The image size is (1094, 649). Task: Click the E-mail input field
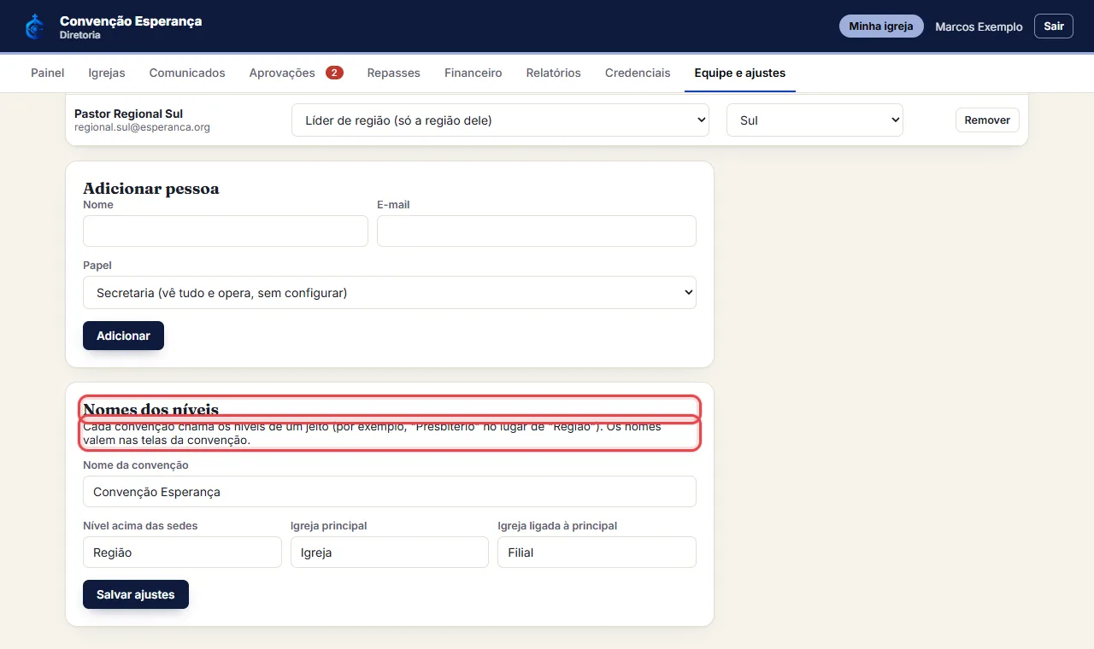pos(537,231)
